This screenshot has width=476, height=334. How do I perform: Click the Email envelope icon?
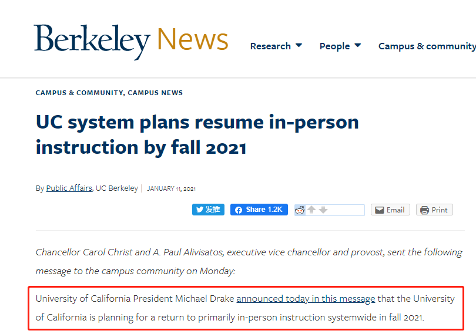pyautogui.click(x=380, y=210)
